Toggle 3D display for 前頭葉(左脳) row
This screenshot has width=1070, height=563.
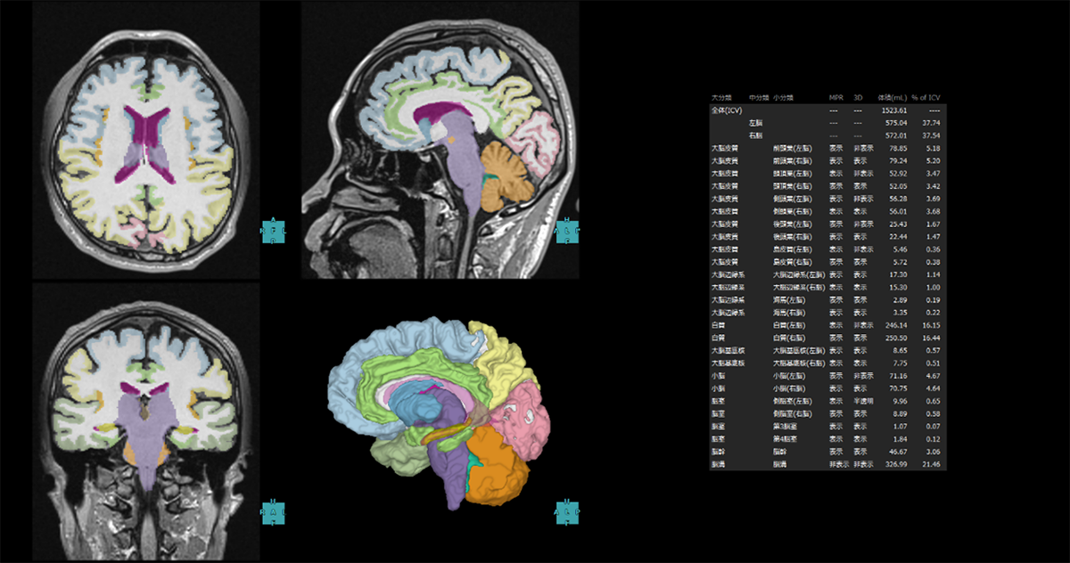861,148
